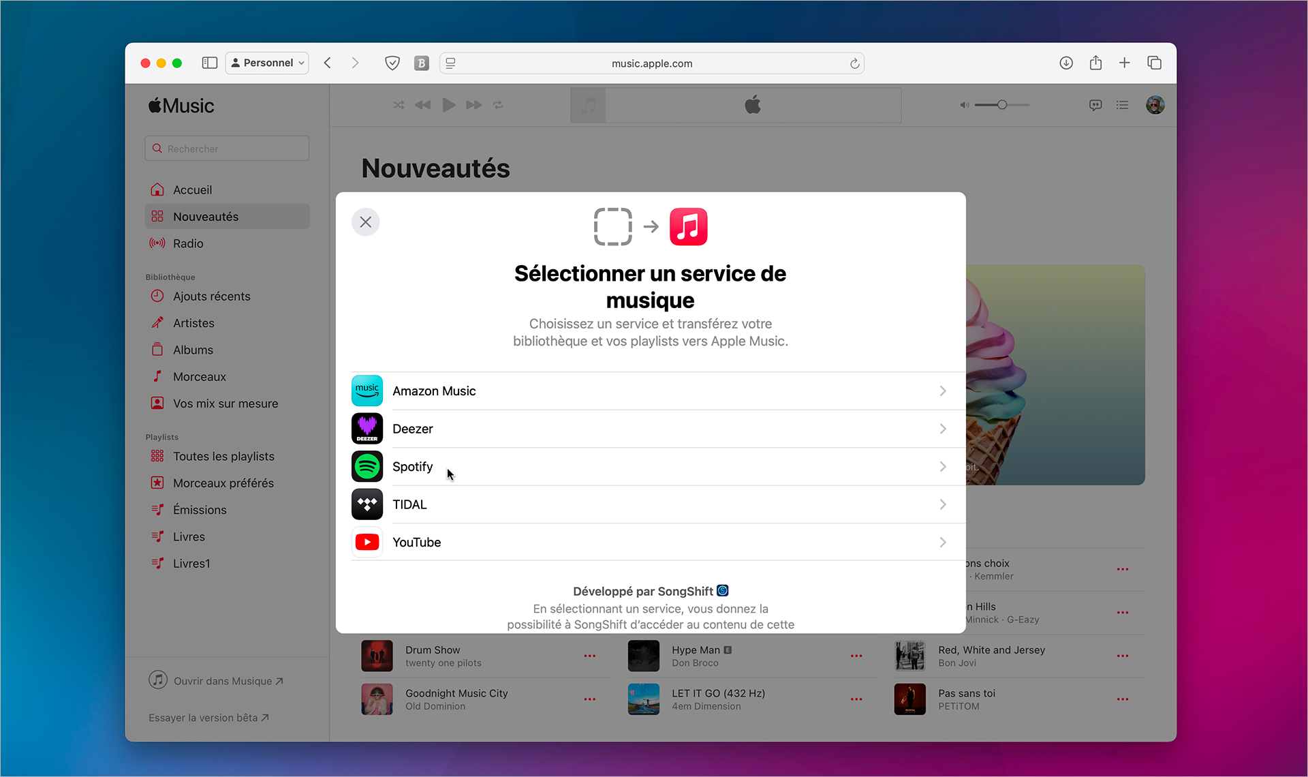Image resolution: width=1308 pixels, height=777 pixels.
Task: Choose the Amazon Music label
Action: coord(434,391)
